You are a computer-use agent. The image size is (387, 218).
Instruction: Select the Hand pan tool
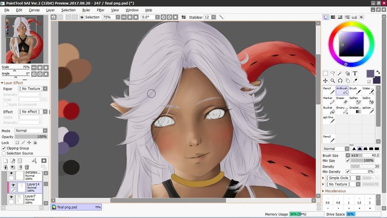(x=348, y=81)
